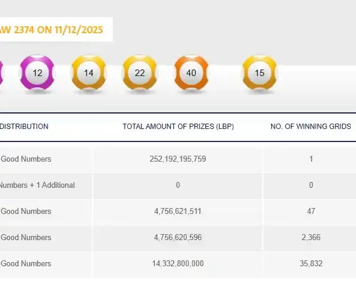Click the orange lottery ball numbered 40
The height and width of the screenshot is (293, 356).
(x=191, y=73)
